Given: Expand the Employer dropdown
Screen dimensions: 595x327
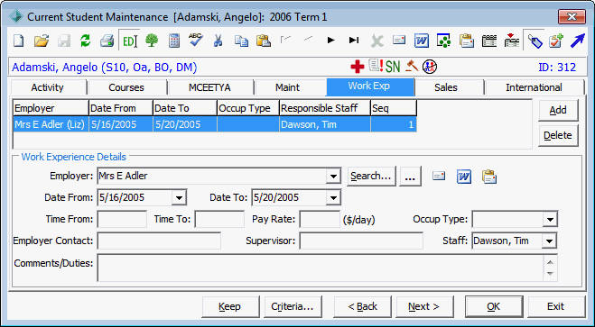Looking at the screenshot, I should 333,177.
